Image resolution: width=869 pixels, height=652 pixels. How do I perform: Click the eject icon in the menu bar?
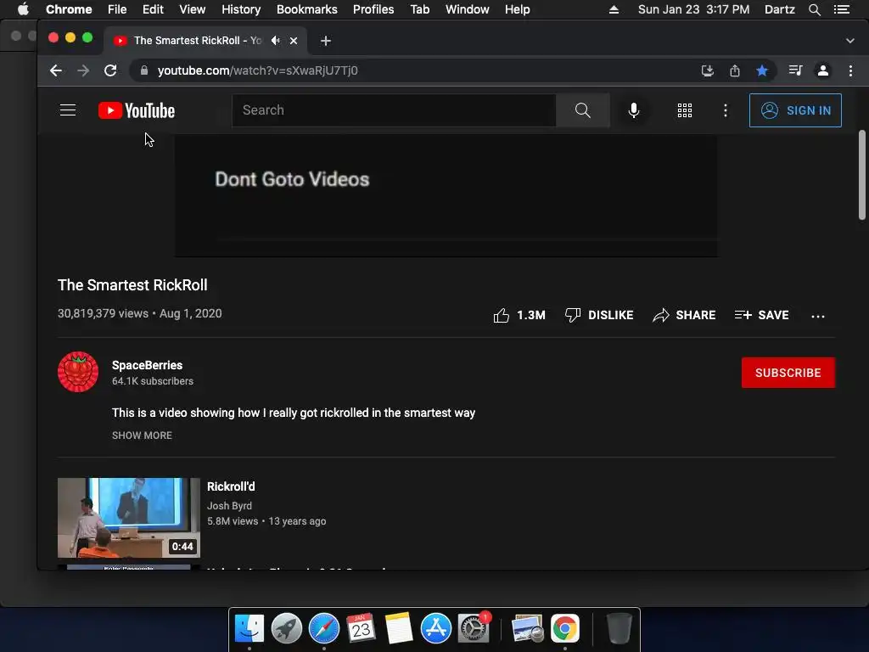(x=614, y=9)
